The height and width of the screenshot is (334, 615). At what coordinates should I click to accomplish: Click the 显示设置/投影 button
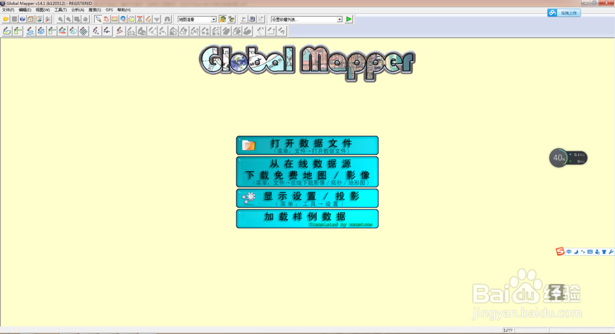307,198
